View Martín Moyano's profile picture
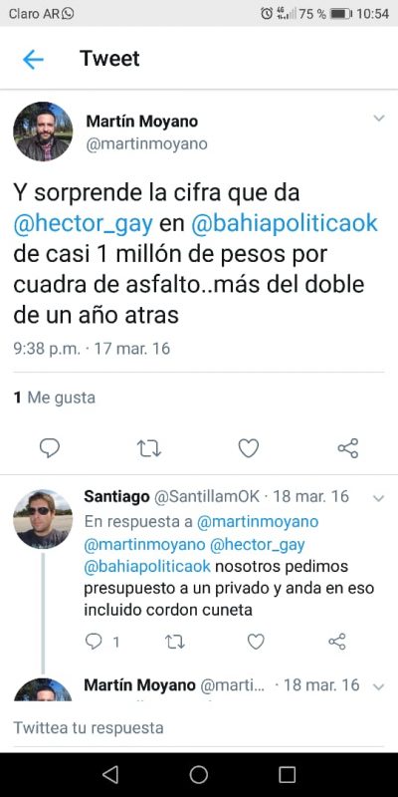 click(x=43, y=132)
